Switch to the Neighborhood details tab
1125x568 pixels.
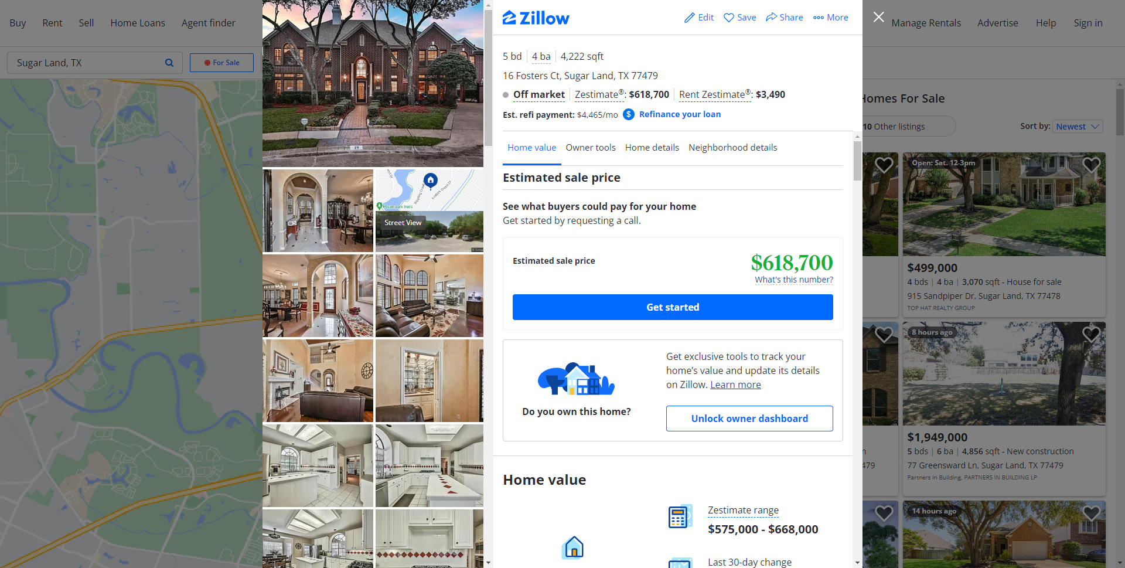click(x=732, y=148)
